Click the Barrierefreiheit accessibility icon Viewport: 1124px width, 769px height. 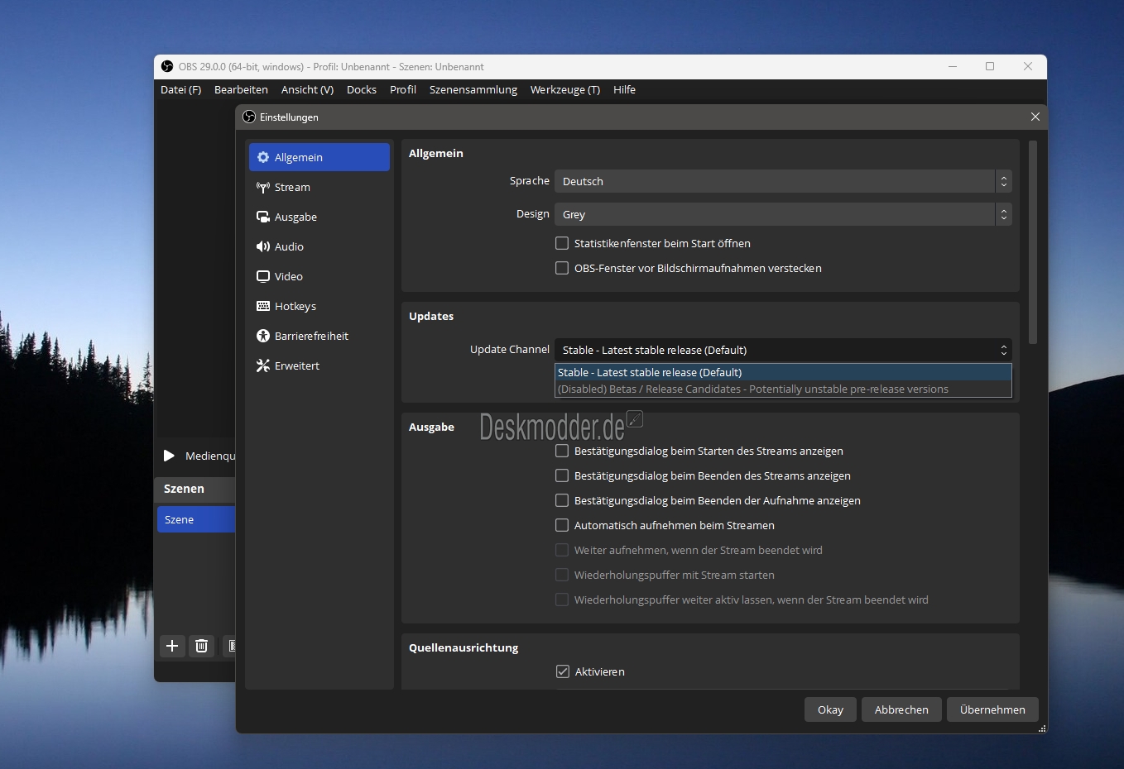263,336
